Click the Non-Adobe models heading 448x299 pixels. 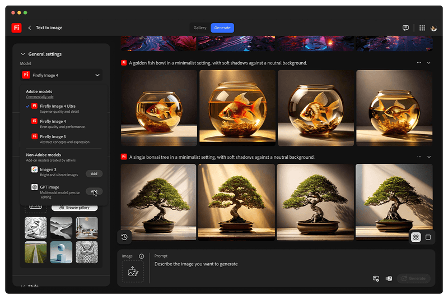[44, 155]
